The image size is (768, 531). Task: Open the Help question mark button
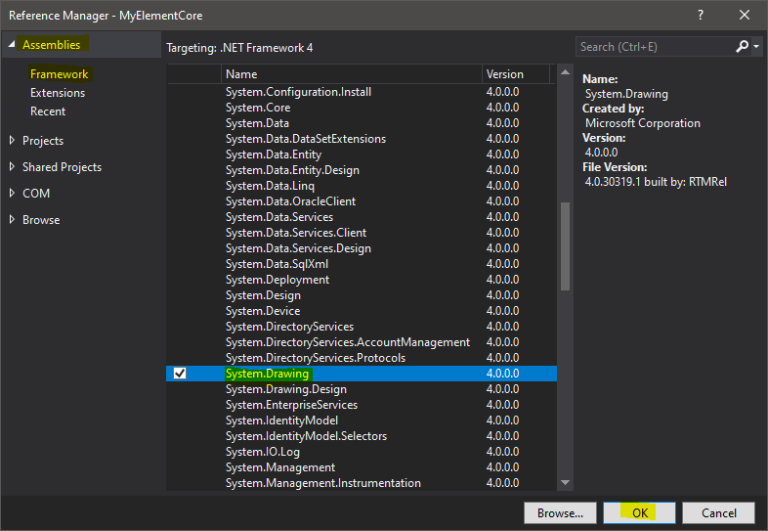click(x=700, y=16)
